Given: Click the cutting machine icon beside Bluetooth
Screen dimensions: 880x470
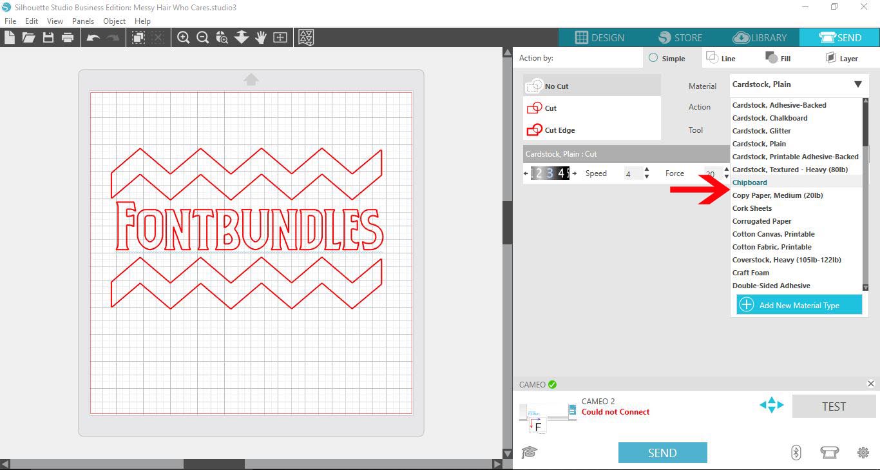Looking at the screenshot, I should pos(828,453).
